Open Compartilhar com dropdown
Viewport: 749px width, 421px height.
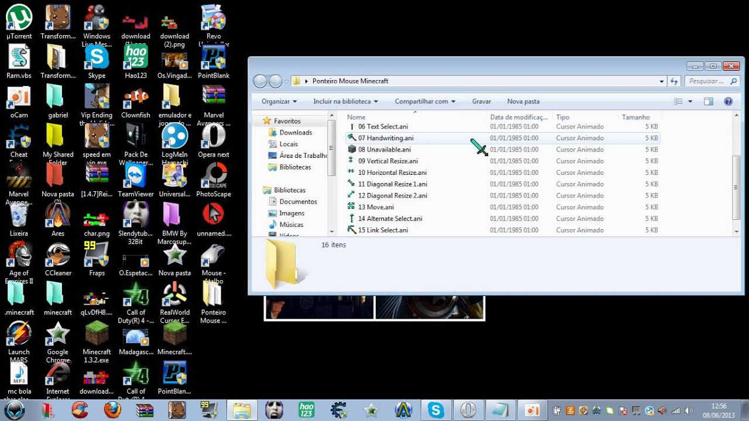point(425,101)
